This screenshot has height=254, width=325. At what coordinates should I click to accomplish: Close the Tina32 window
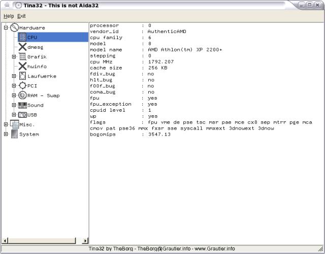pos(317,5)
